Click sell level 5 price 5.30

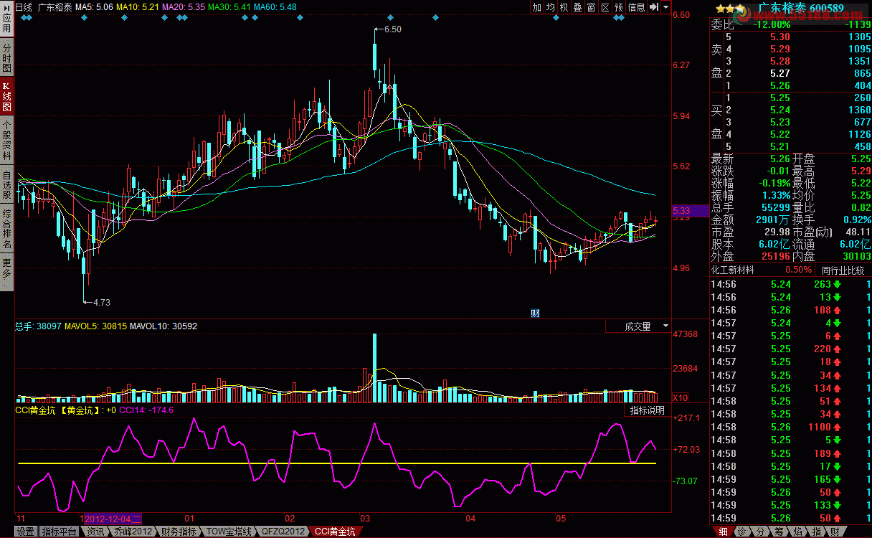(x=779, y=37)
